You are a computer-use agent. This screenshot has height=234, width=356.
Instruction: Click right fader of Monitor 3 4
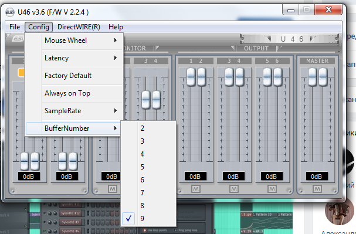click(x=157, y=100)
